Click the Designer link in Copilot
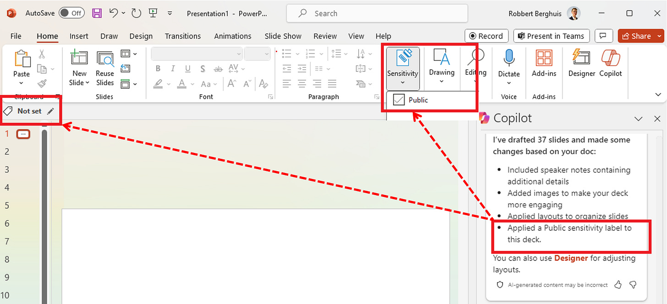667x304 pixels. pyautogui.click(x=571, y=258)
